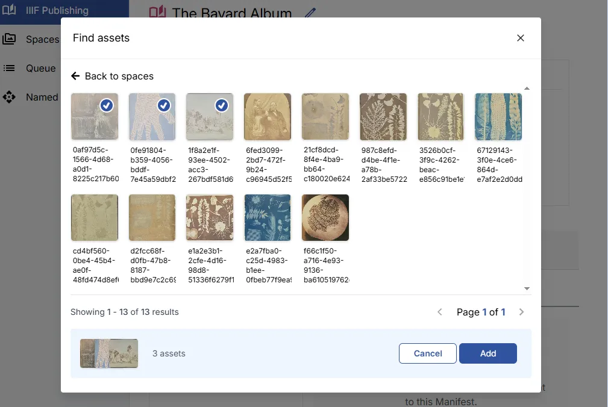Open the IIIF Publishing home icon
The height and width of the screenshot is (407, 608).
coord(10,10)
